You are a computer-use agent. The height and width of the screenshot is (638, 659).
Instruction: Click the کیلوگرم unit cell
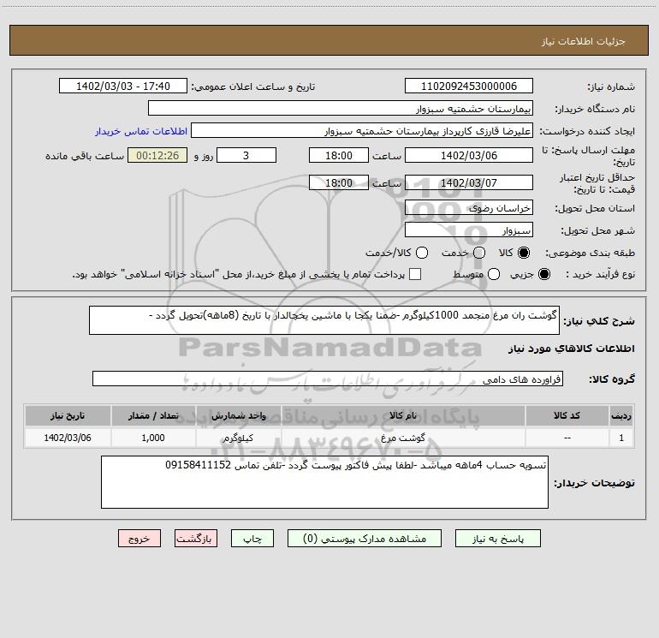pos(238,438)
